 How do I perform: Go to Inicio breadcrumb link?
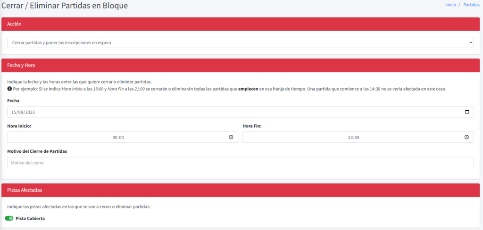(450, 5)
